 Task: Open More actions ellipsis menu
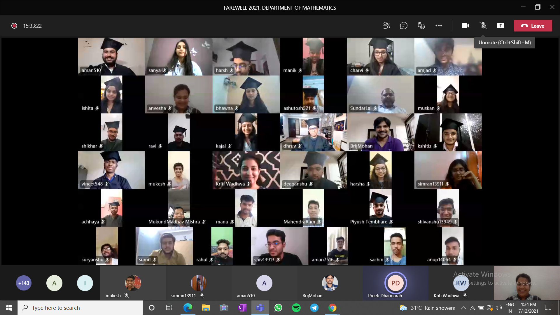click(439, 26)
